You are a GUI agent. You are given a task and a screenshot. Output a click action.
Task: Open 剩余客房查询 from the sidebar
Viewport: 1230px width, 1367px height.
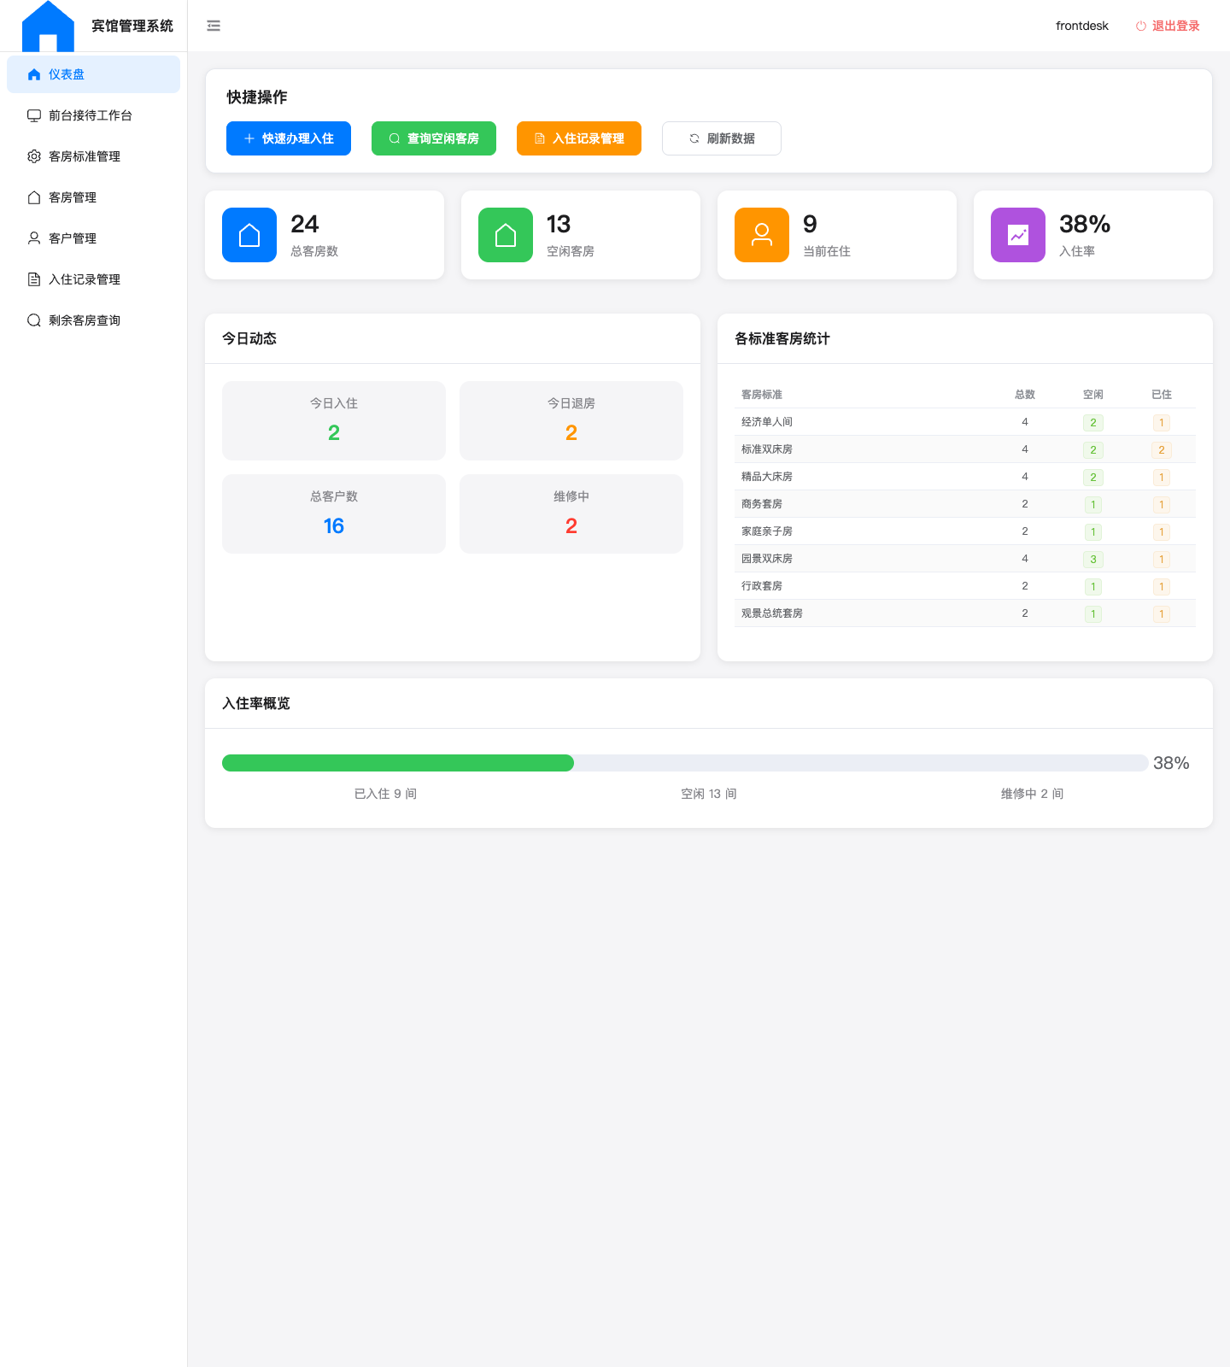(93, 320)
